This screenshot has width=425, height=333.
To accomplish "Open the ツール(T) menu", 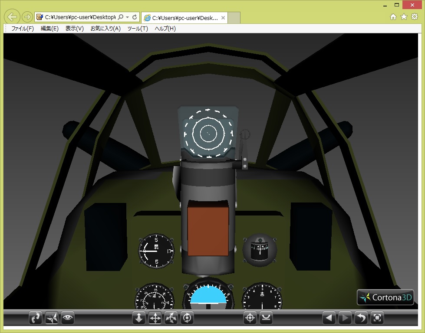I will click(138, 29).
